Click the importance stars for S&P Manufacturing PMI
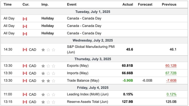 [x=48, y=50]
